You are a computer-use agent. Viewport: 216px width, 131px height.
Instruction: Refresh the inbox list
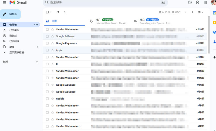58,12
